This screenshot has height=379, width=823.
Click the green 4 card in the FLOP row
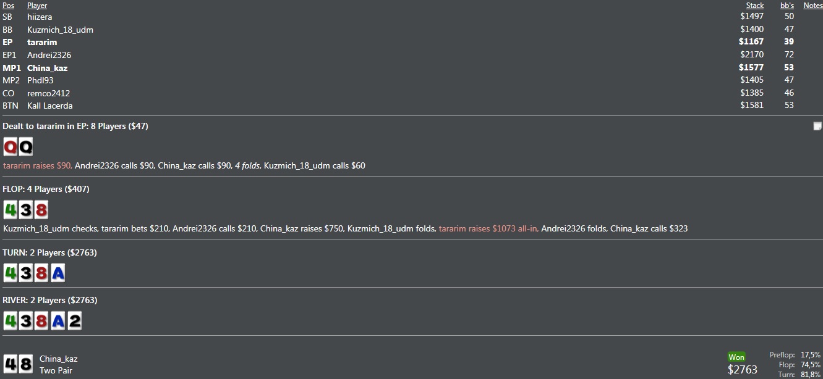[x=11, y=210]
